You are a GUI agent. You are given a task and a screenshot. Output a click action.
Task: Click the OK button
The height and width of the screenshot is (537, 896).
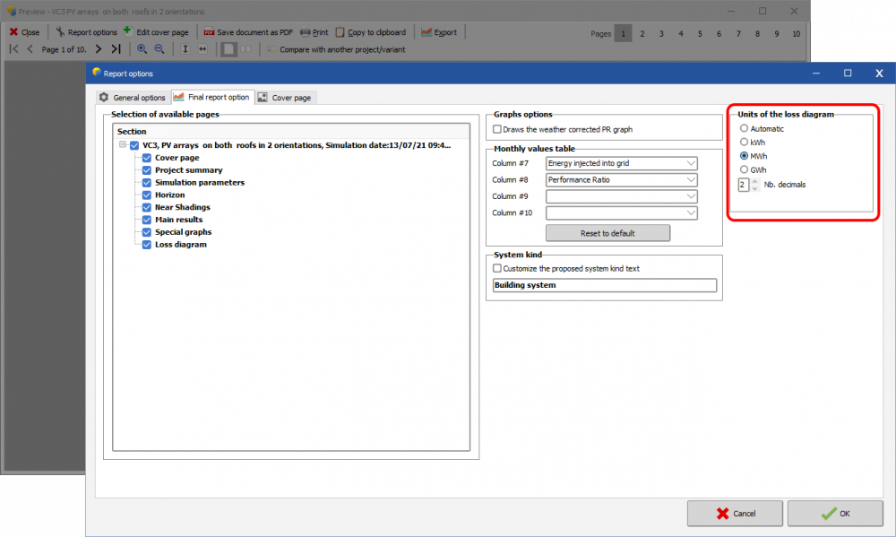coord(835,514)
